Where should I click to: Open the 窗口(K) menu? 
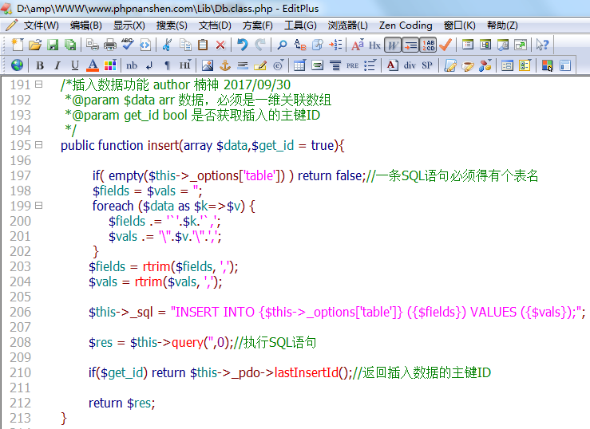[459, 26]
